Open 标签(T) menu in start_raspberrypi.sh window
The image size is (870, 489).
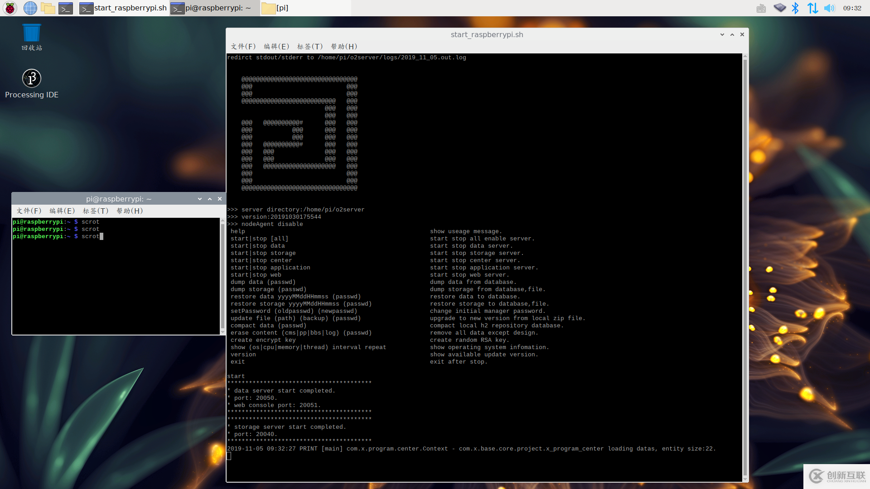310,47
